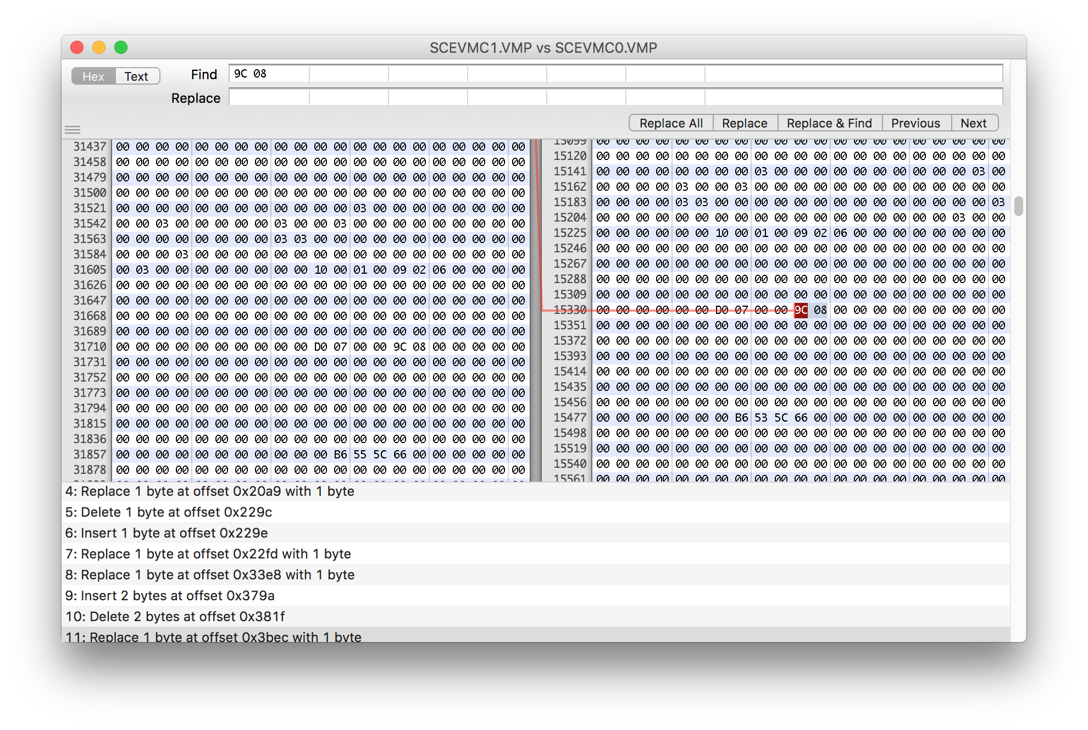This screenshot has width=1088, height=730.
Task: Click left pane row 31710 line number
Action: pyautogui.click(x=90, y=347)
